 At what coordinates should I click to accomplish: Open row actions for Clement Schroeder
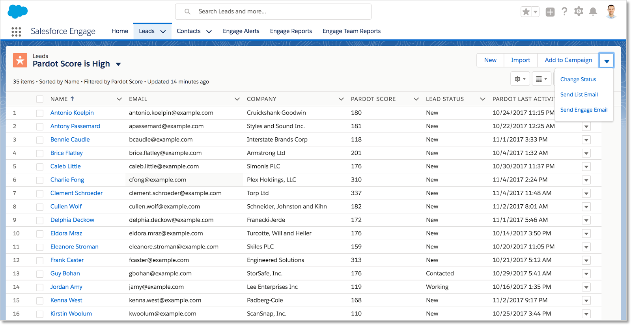[586, 194]
